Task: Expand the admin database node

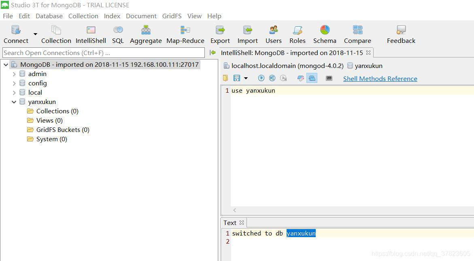Action: tap(14, 74)
